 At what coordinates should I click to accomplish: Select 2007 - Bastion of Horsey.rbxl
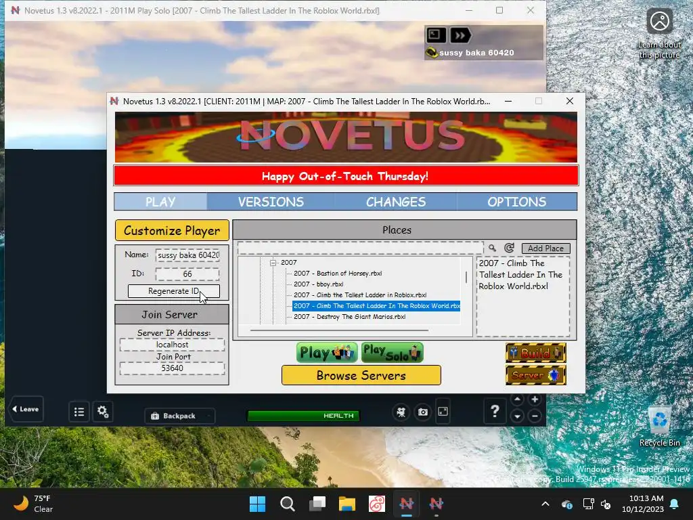338,274
